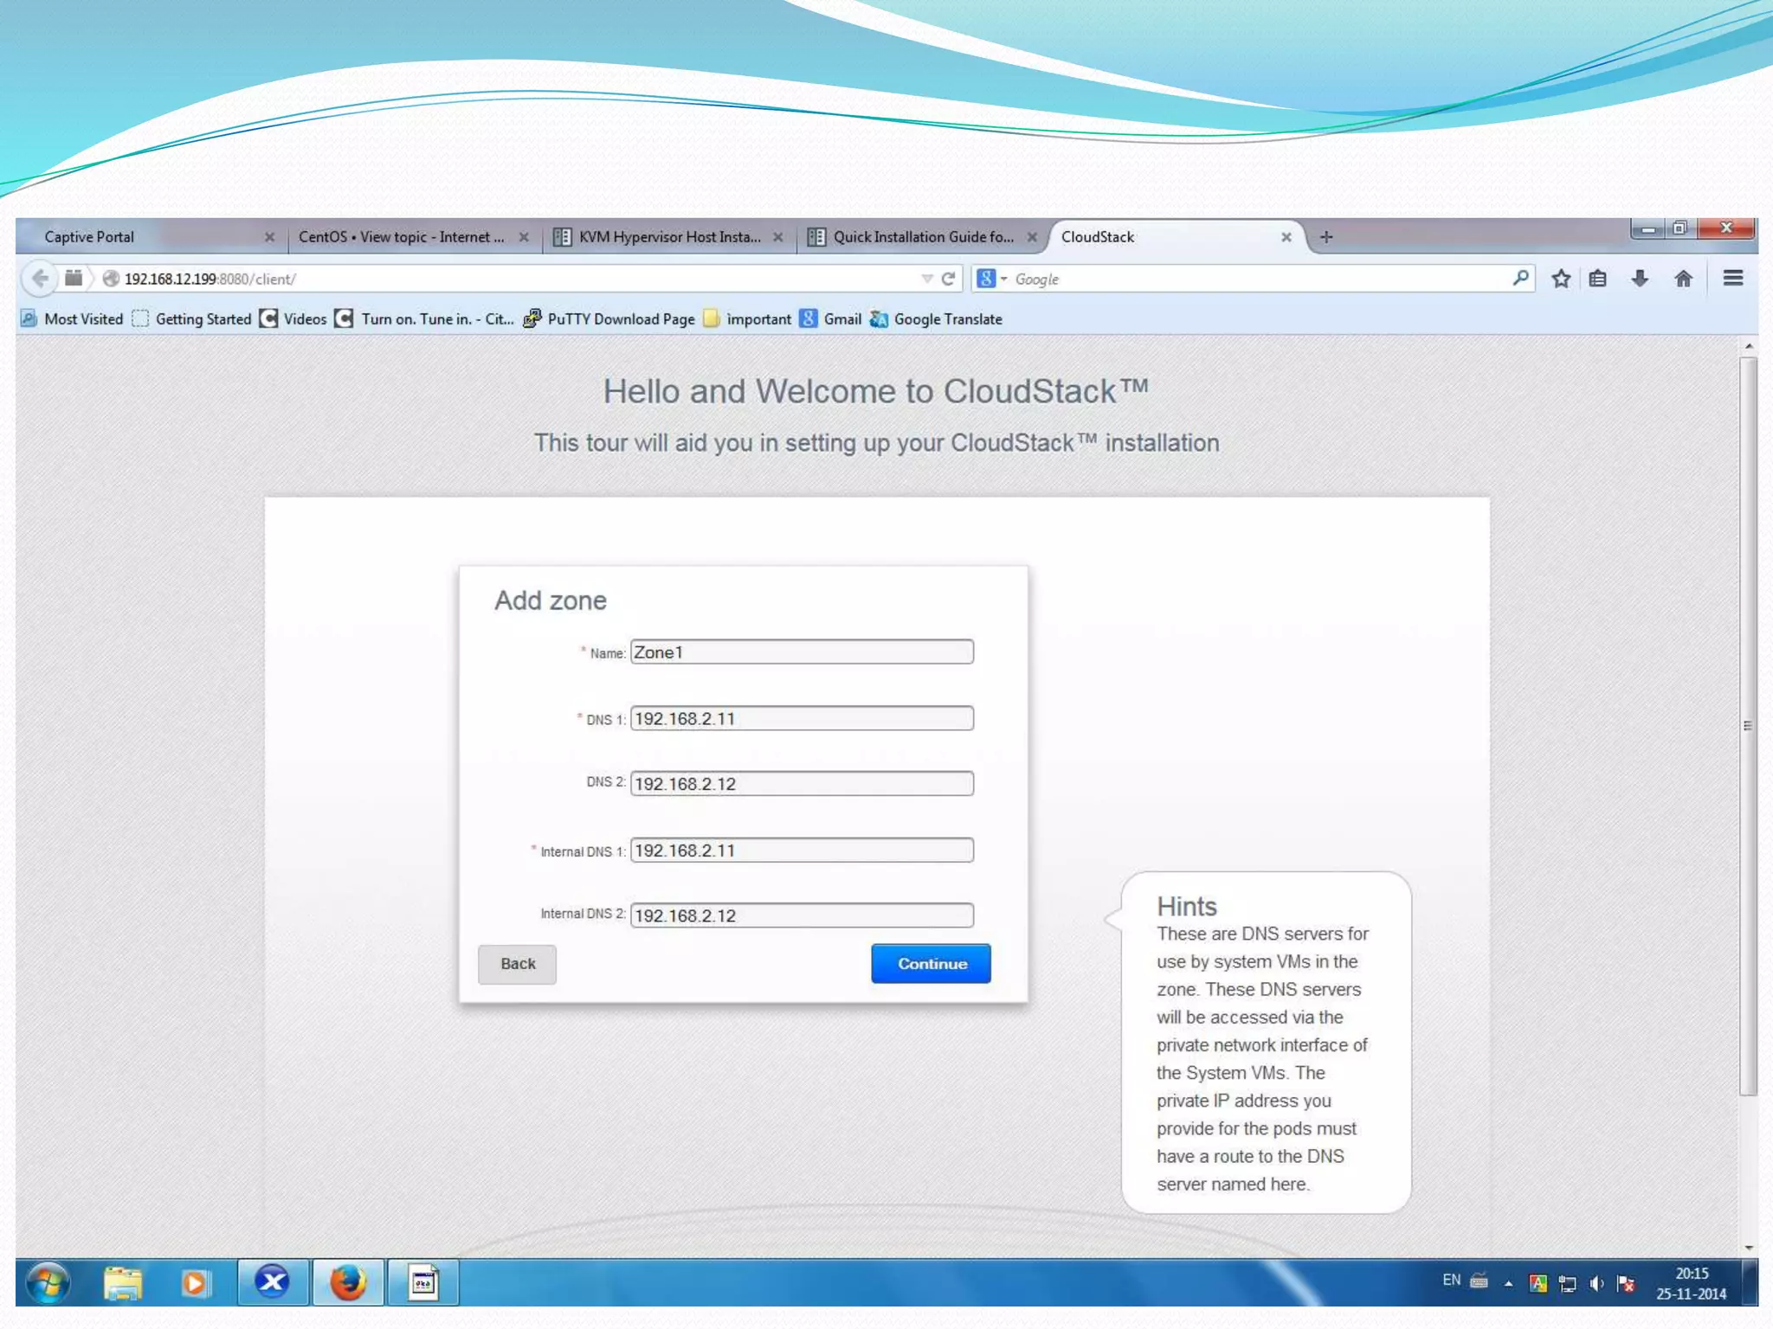Image resolution: width=1773 pixels, height=1329 pixels.
Task: Go to the browser Home icon
Action: pos(1683,279)
